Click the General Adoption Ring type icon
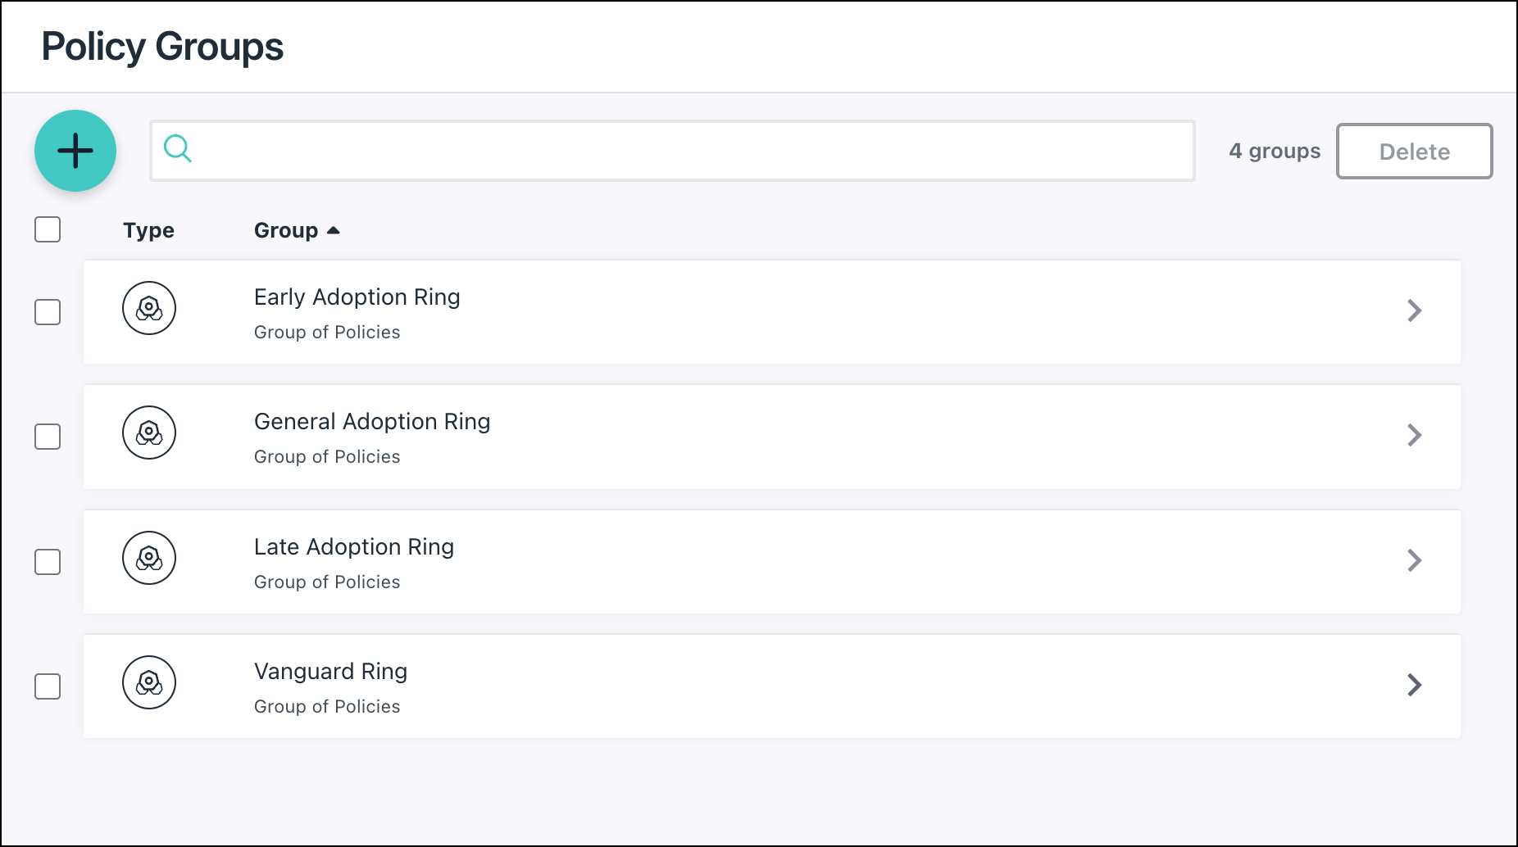This screenshot has height=847, width=1518. coord(149,433)
